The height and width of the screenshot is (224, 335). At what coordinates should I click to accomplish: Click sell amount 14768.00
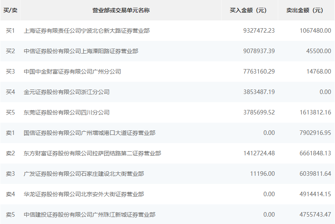tap(319, 72)
